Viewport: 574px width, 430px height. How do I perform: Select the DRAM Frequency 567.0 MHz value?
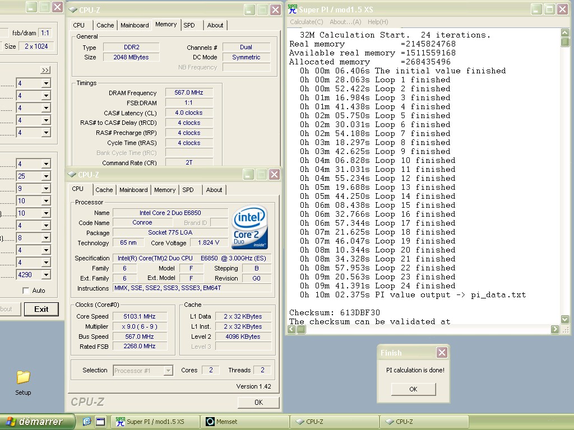[189, 92]
